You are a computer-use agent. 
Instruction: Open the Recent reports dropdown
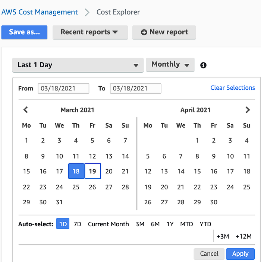click(x=90, y=32)
